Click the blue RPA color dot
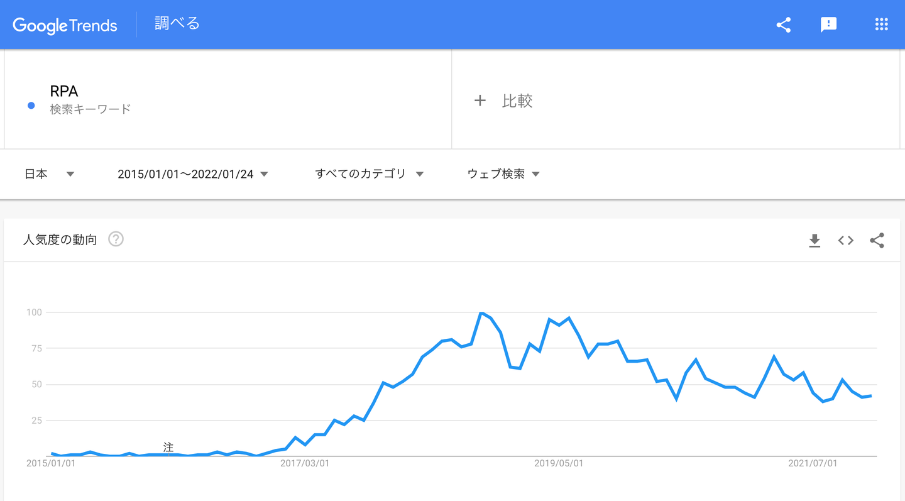The image size is (905, 501). coord(31,106)
